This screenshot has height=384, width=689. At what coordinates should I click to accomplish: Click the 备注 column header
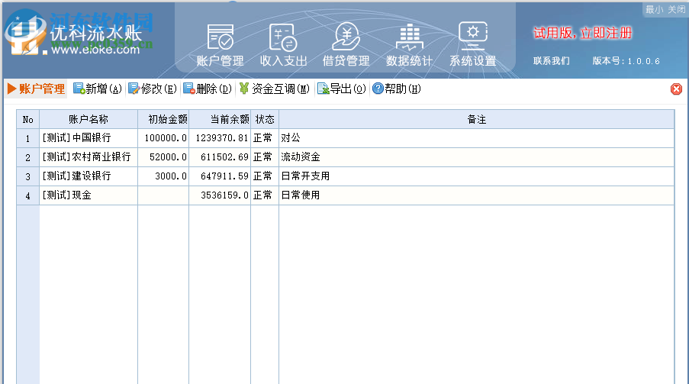476,119
